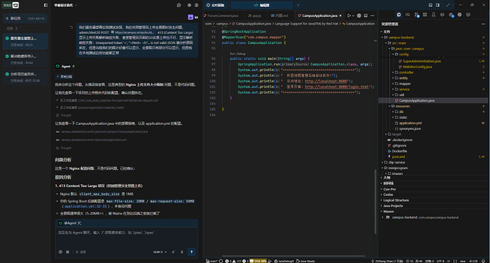Open the source control icon in sidebar toolbar
The image size is (490, 263).
pos(416,15)
